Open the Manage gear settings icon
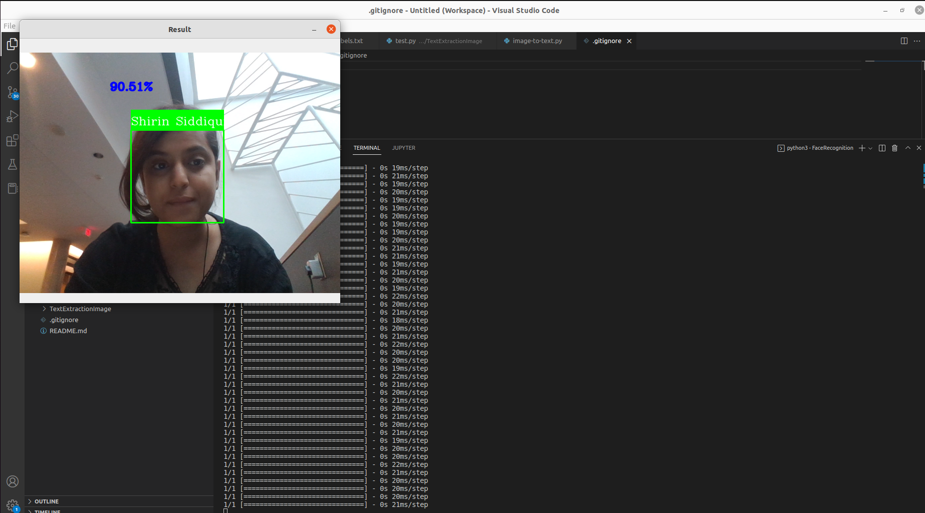Screen dimensions: 925x513 point(12,505)
